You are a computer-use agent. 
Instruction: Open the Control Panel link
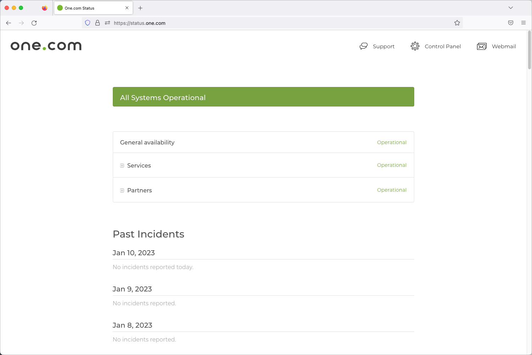[443, 47]
